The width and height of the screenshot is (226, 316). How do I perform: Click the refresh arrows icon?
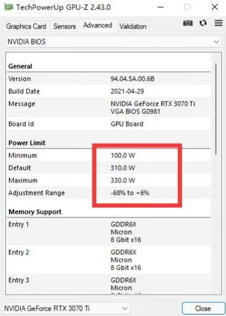coord(203,23)
